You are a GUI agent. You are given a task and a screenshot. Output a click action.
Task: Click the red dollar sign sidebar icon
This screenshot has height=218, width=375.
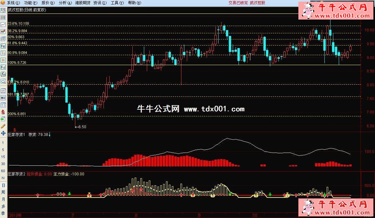[3, 112]
